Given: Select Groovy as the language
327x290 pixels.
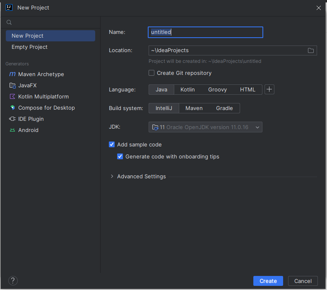Looking at the screenshot, I should coord(217,90).
